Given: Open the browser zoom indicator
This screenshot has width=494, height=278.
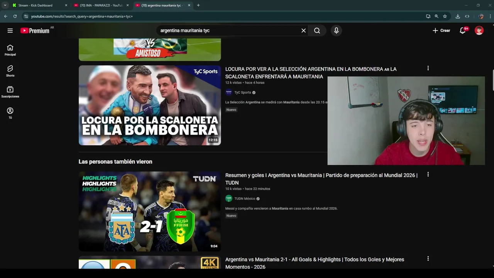Looking at the screenshot, I should 436,16.
